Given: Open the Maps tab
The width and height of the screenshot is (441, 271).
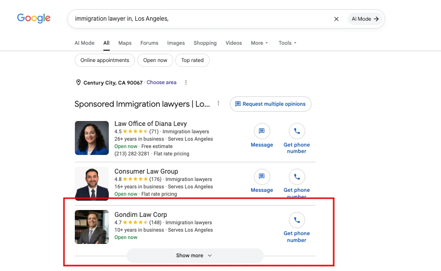Looking at the screenshot, I should (125, 43).
